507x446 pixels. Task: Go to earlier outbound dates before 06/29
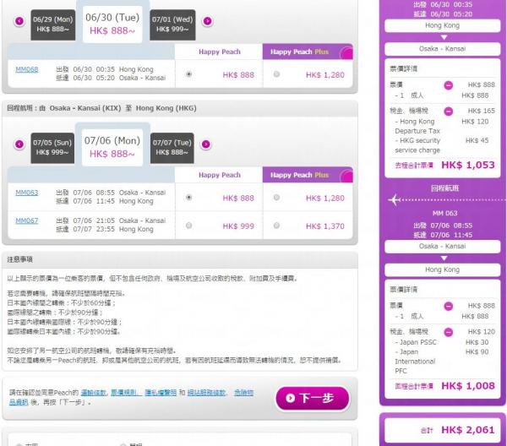pyautogui.click(x=19, y=21)
